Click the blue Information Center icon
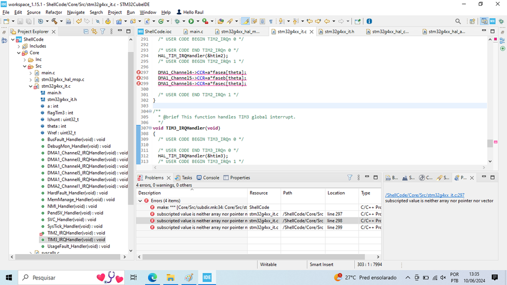507x285 pixels. click(x=369, y=21)
